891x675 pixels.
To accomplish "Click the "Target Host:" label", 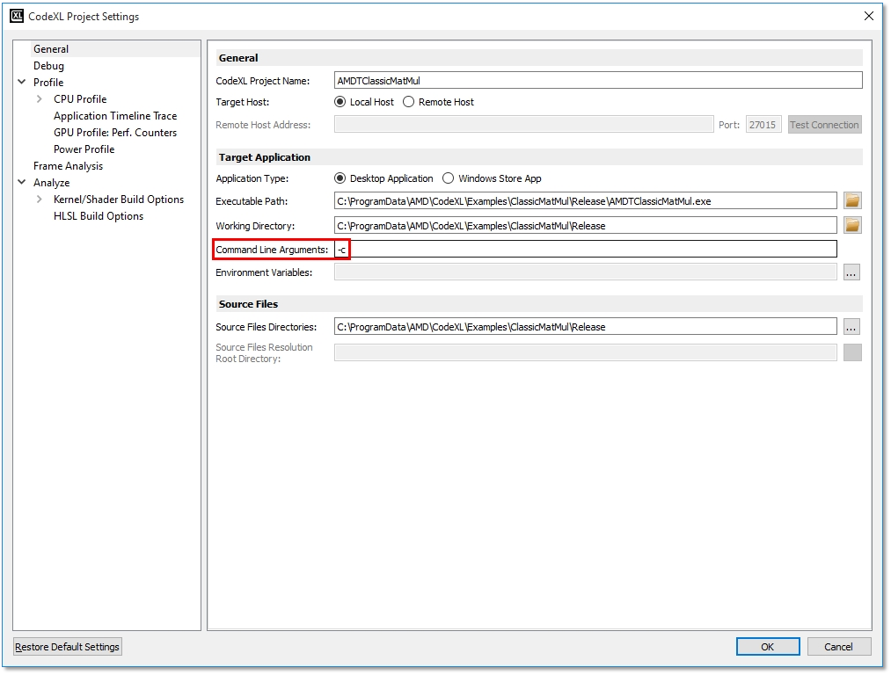I will tap(243, 102).
